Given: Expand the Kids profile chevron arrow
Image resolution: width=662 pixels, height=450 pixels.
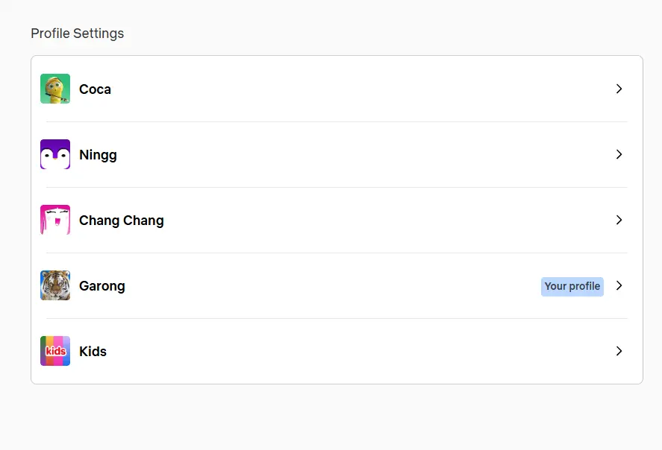Looking at the screenshot, I should [619, 351].
